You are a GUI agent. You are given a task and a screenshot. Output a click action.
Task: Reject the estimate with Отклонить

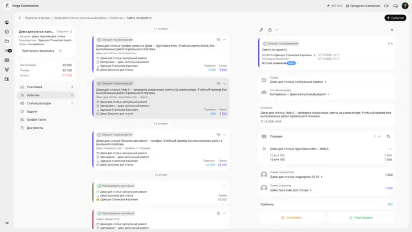pos(292,218)
